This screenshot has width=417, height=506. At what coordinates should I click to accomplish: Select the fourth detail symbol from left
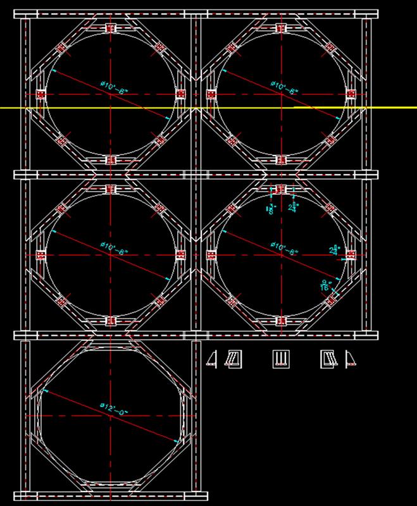tap(327, 359)
